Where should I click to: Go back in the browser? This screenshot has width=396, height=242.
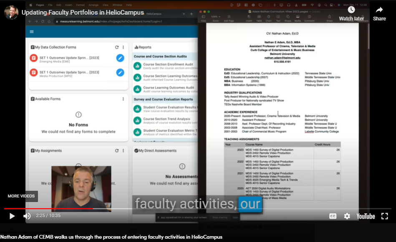click(x=30, y=21)
